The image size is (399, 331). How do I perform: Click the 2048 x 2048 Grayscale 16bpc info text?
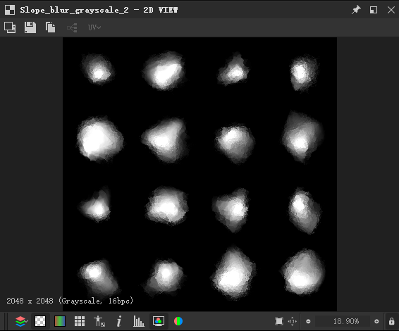[70, 301]
